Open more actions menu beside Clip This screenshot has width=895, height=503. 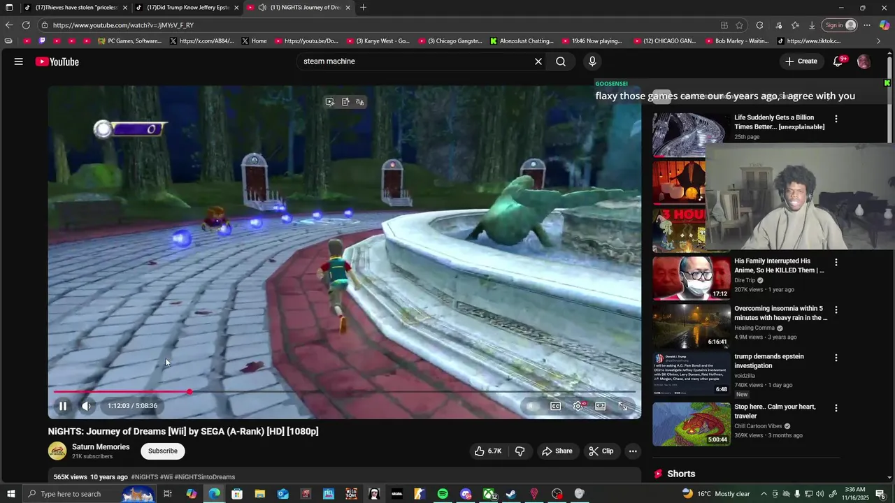point(633,451)
